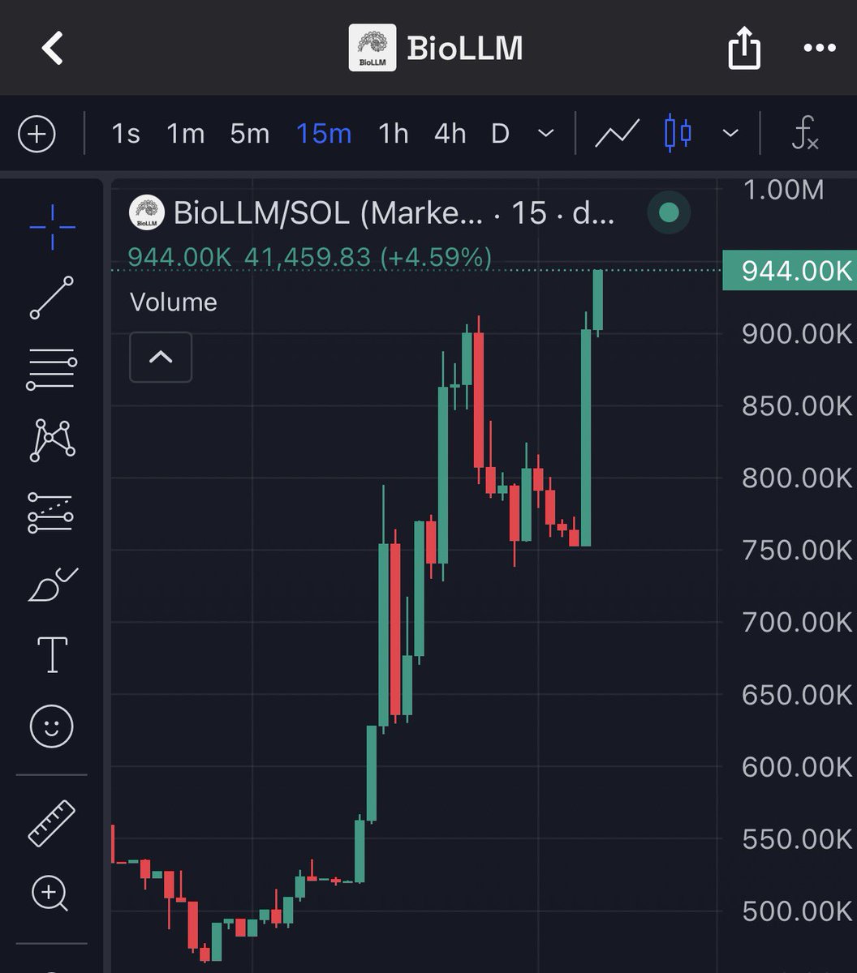Tap the 500.00K price axis label
Viewport: 857px width, 973px height.
click(797, 911)
